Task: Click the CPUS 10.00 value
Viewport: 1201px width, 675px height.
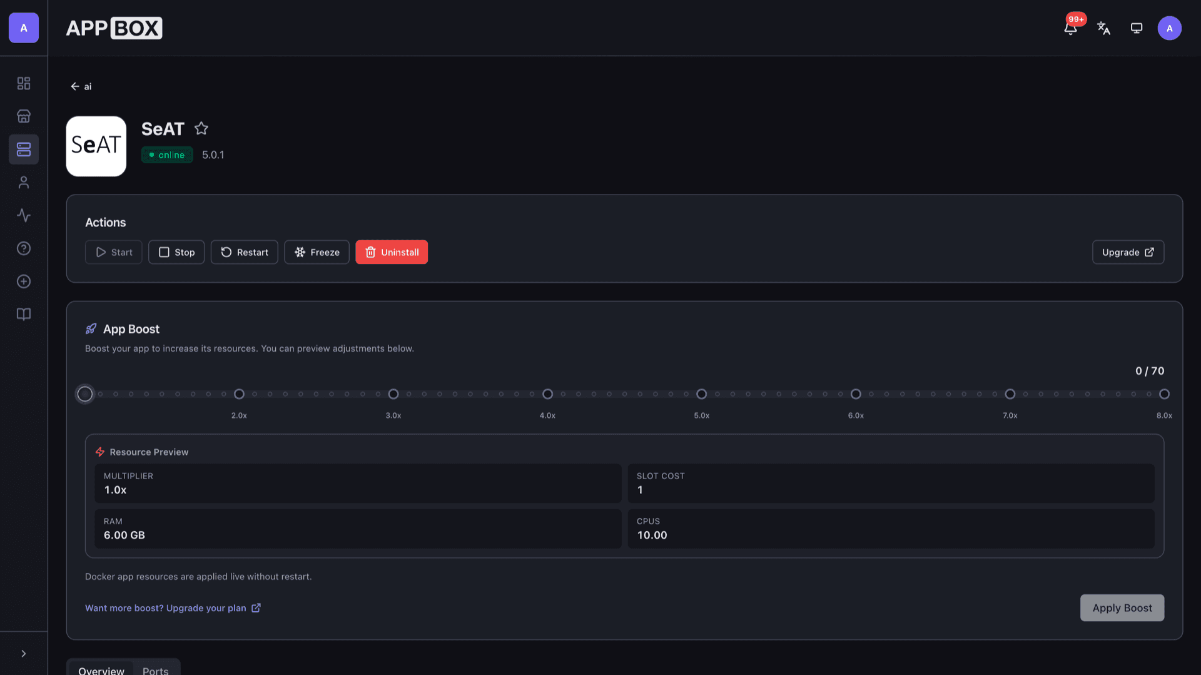Action: pyautogui.click(x=652, y=535)
